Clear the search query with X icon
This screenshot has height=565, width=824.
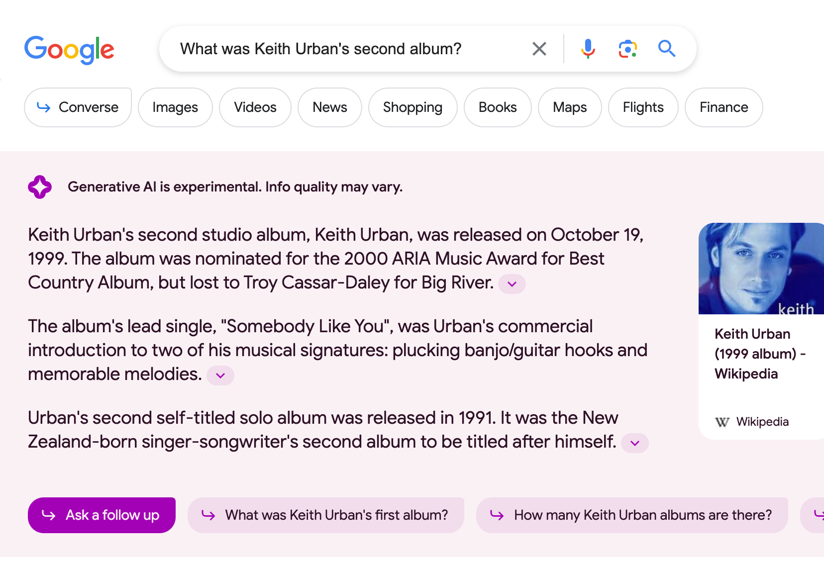[539, 49]
